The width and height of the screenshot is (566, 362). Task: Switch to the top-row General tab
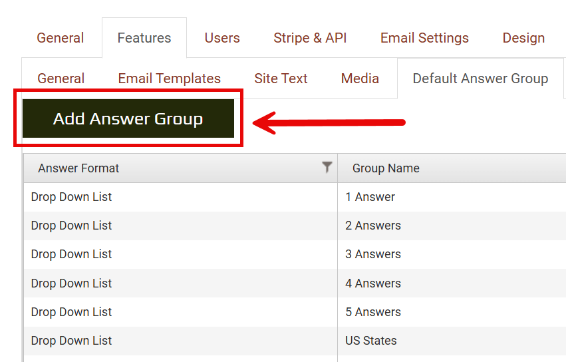tap(60, 38)
